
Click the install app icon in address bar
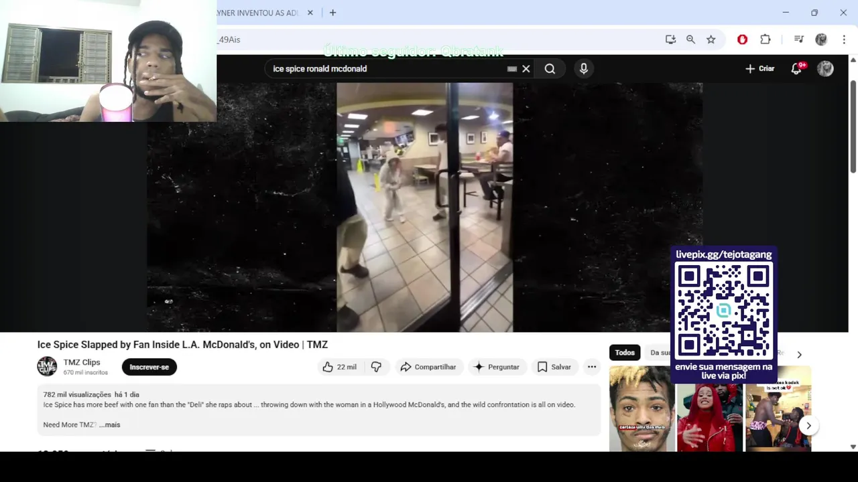pos(670,39)
